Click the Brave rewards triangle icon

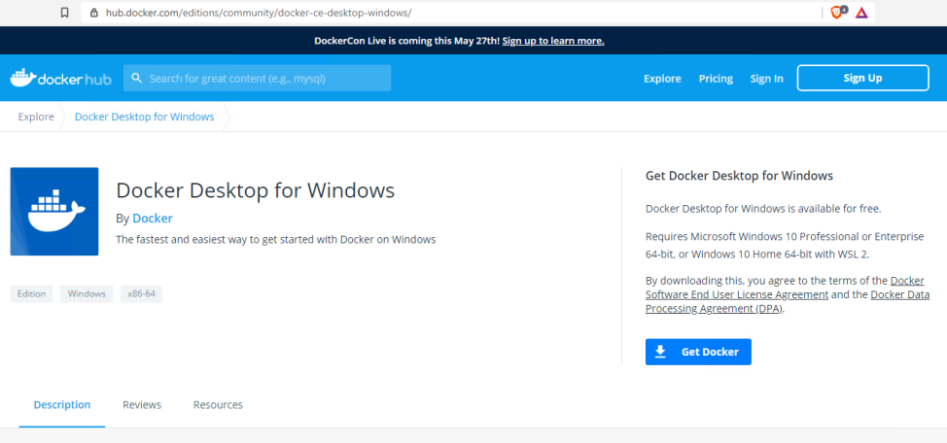861,13
